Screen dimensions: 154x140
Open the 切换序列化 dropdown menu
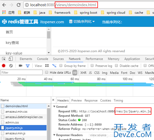pyautogui.click(x=82, y=21)
